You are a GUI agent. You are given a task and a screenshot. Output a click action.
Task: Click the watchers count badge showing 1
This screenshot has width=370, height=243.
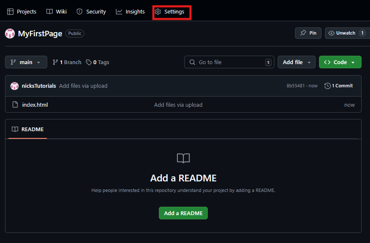362,33
